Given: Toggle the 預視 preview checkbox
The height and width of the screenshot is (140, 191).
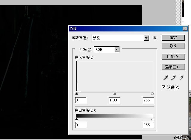Looking at the screenshot, I should [164, 87].
